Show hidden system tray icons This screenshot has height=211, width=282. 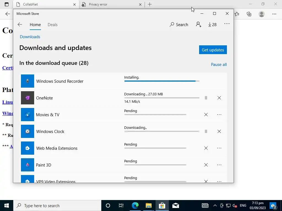215,206
